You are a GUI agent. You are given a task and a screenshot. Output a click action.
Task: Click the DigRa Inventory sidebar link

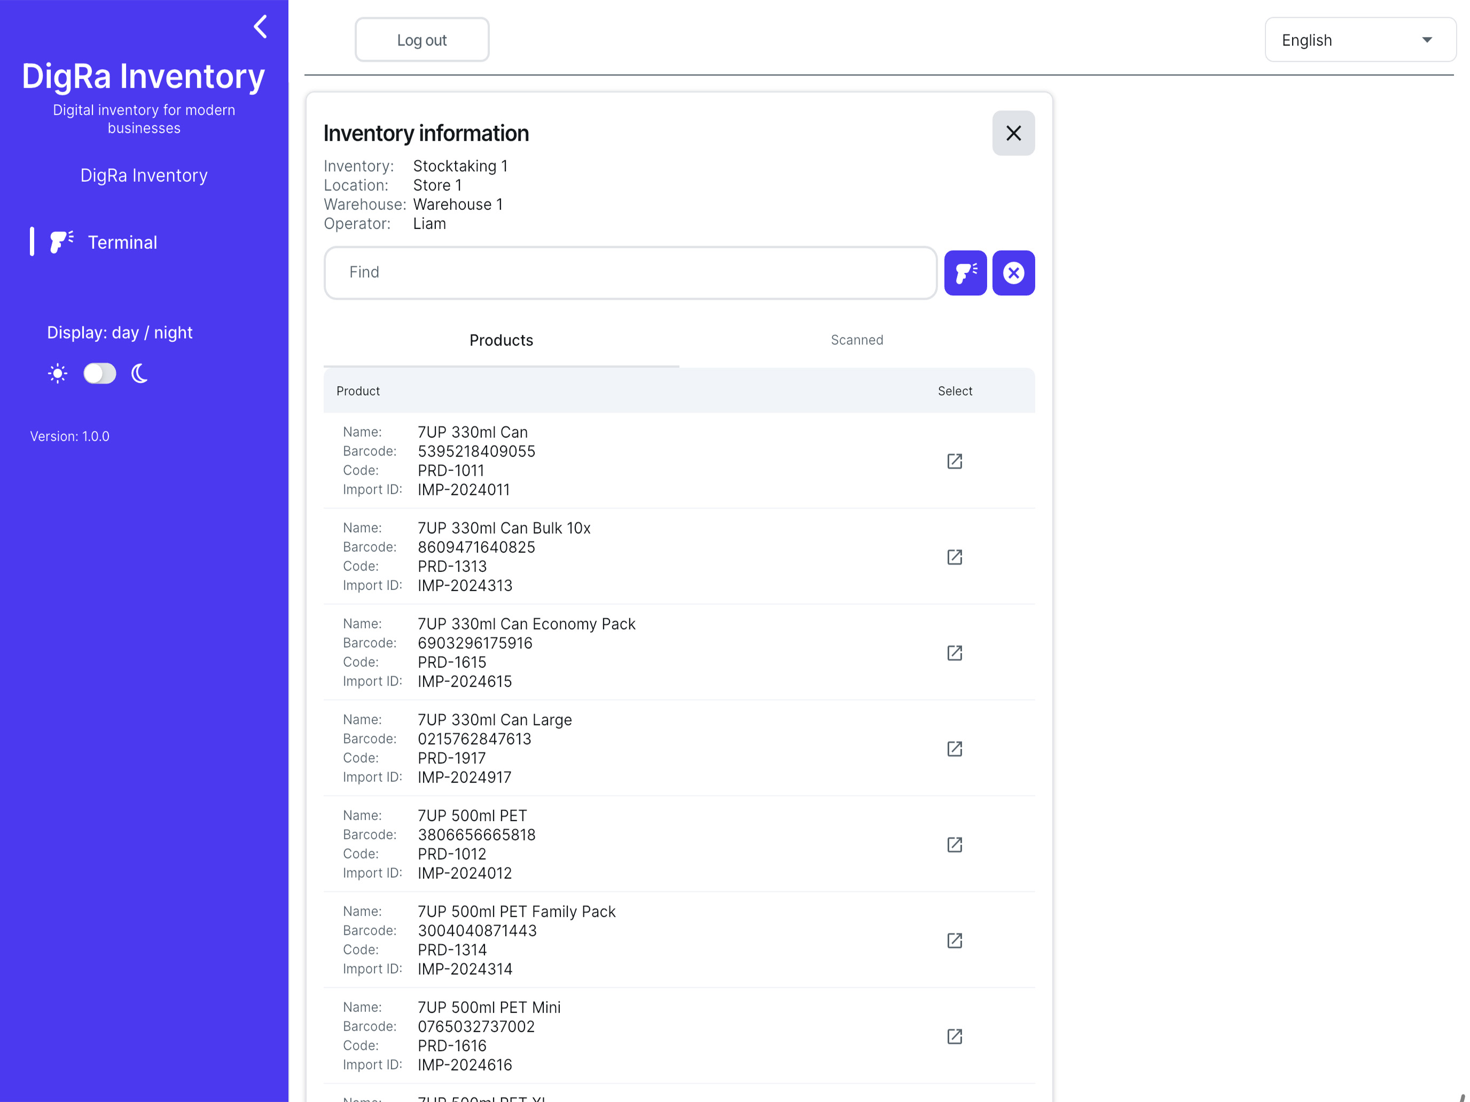tap(144, 175)
